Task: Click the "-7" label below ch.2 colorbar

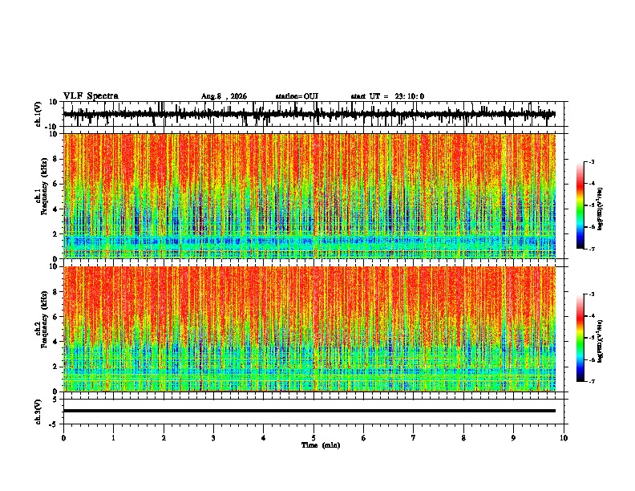Action: click(591, 381)
